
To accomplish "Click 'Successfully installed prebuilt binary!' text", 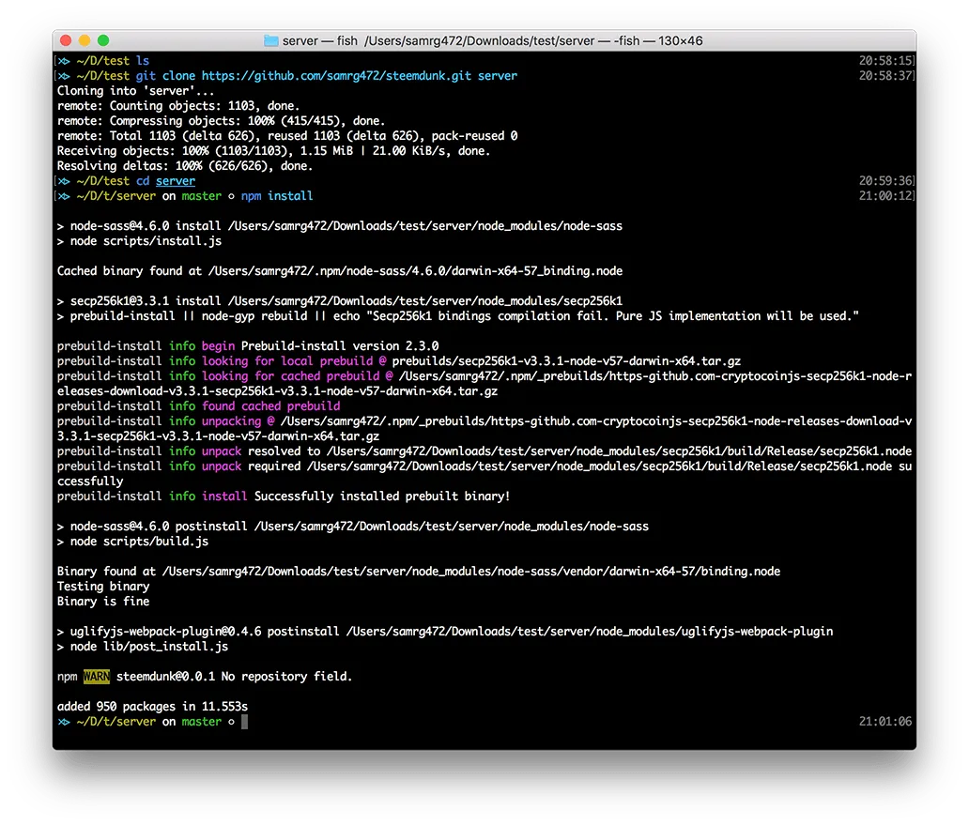I will 382,496.
